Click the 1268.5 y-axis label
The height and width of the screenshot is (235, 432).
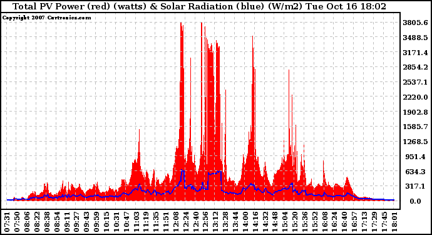416,142
